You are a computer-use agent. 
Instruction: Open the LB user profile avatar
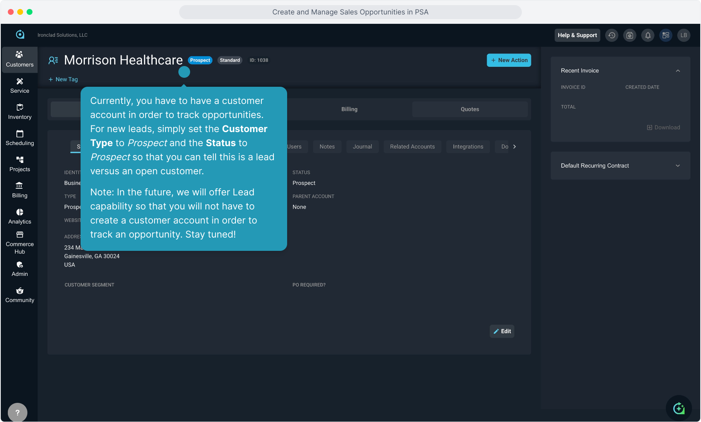[x=684, y=35]
